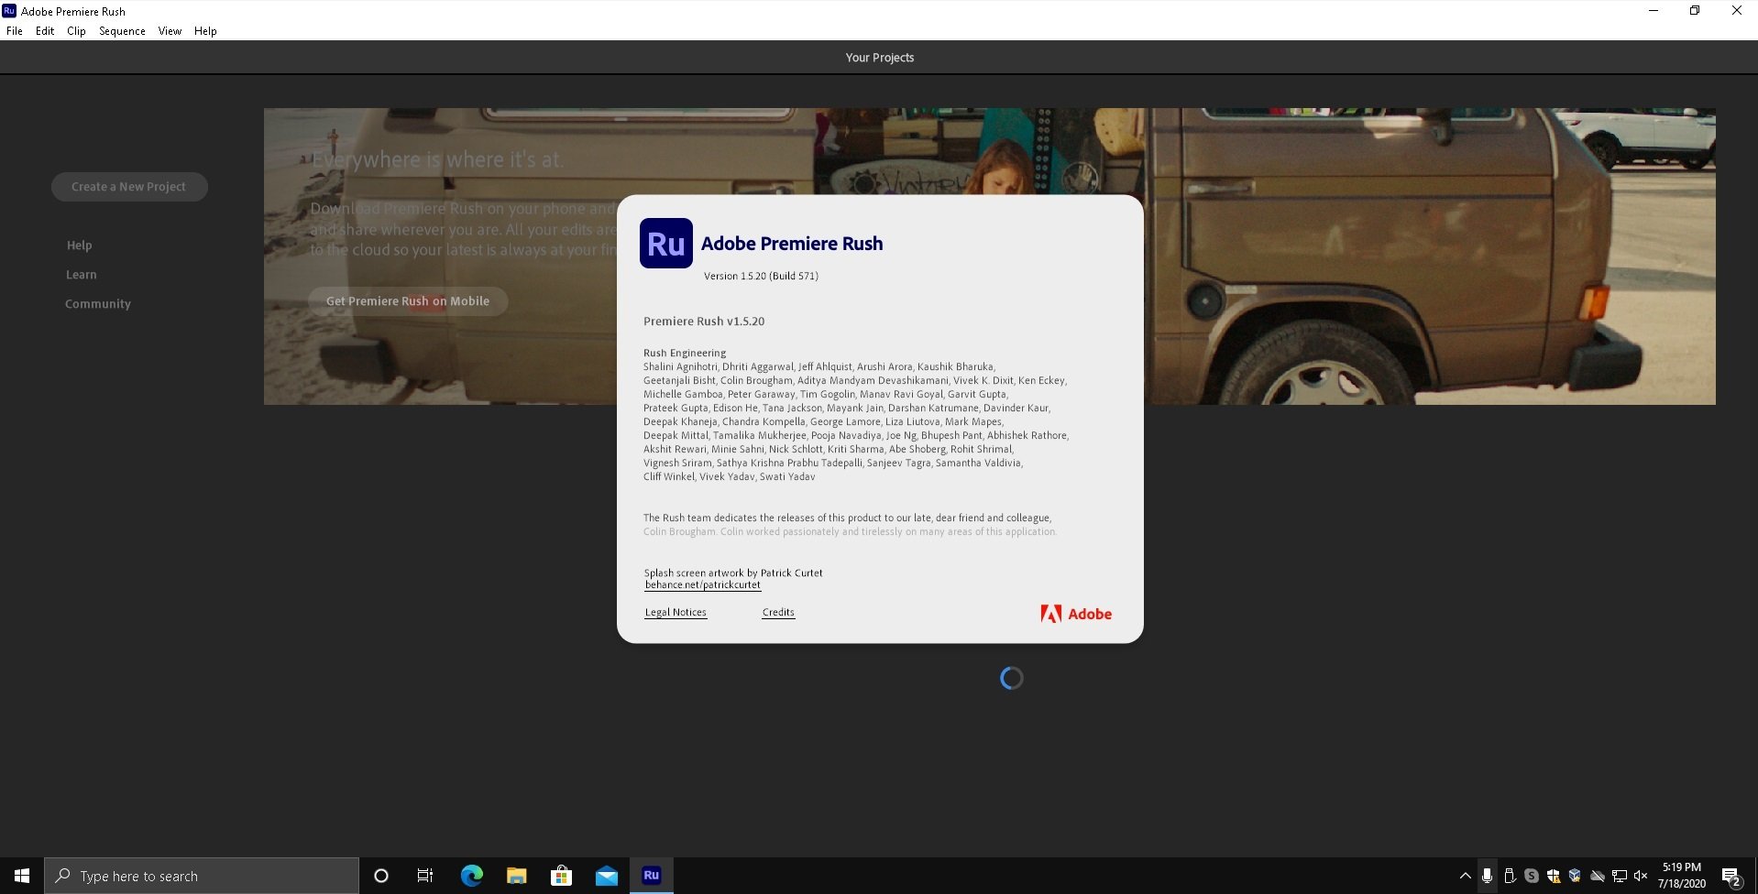1758x894 pixels.
Task: Click Get Premiere Rush on Mobile button
Action: point(408,301)
